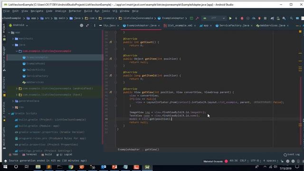Open the AVD Manager device icon
The height and width of the screenshot is (171, 304).
click(x=278, y=18)
